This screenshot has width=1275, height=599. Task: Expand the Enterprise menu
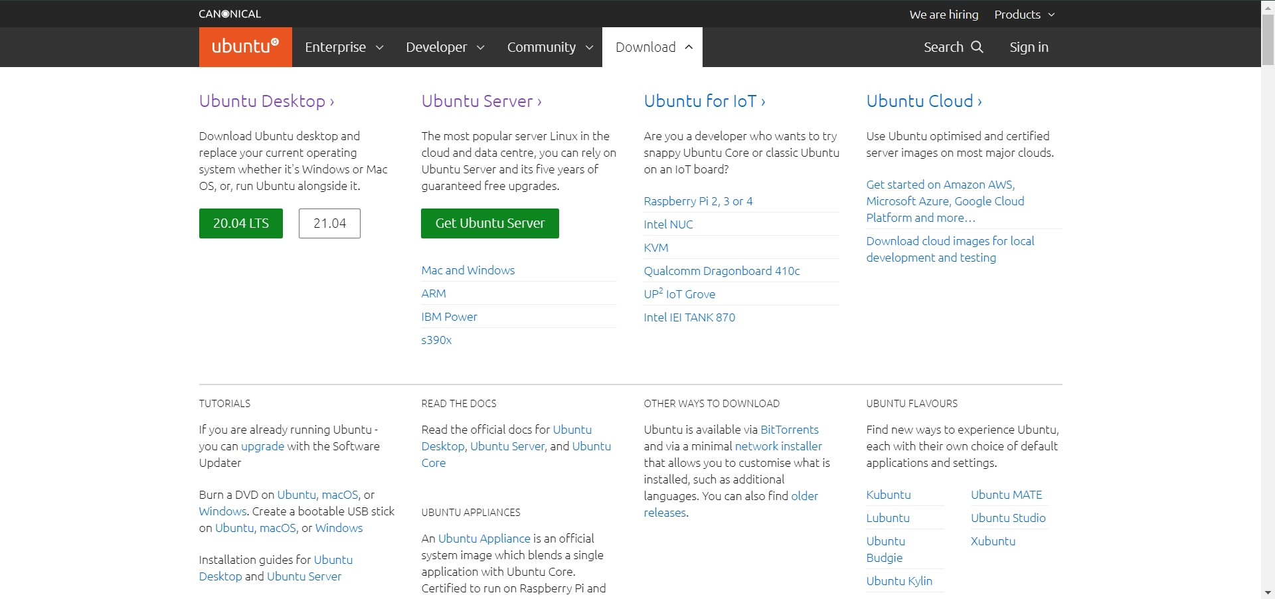pos(344,47)
